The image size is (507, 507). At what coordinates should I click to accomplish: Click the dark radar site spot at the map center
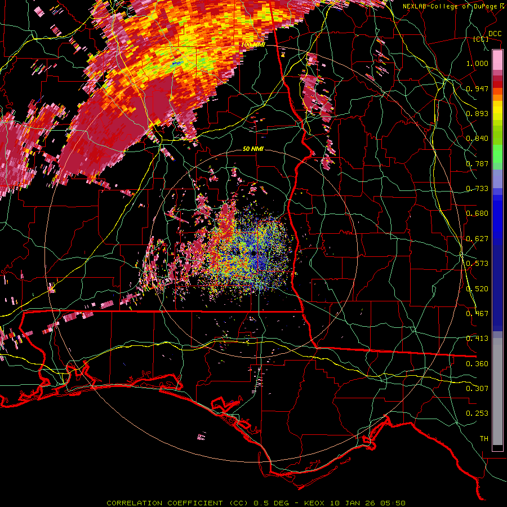[253, 253]
